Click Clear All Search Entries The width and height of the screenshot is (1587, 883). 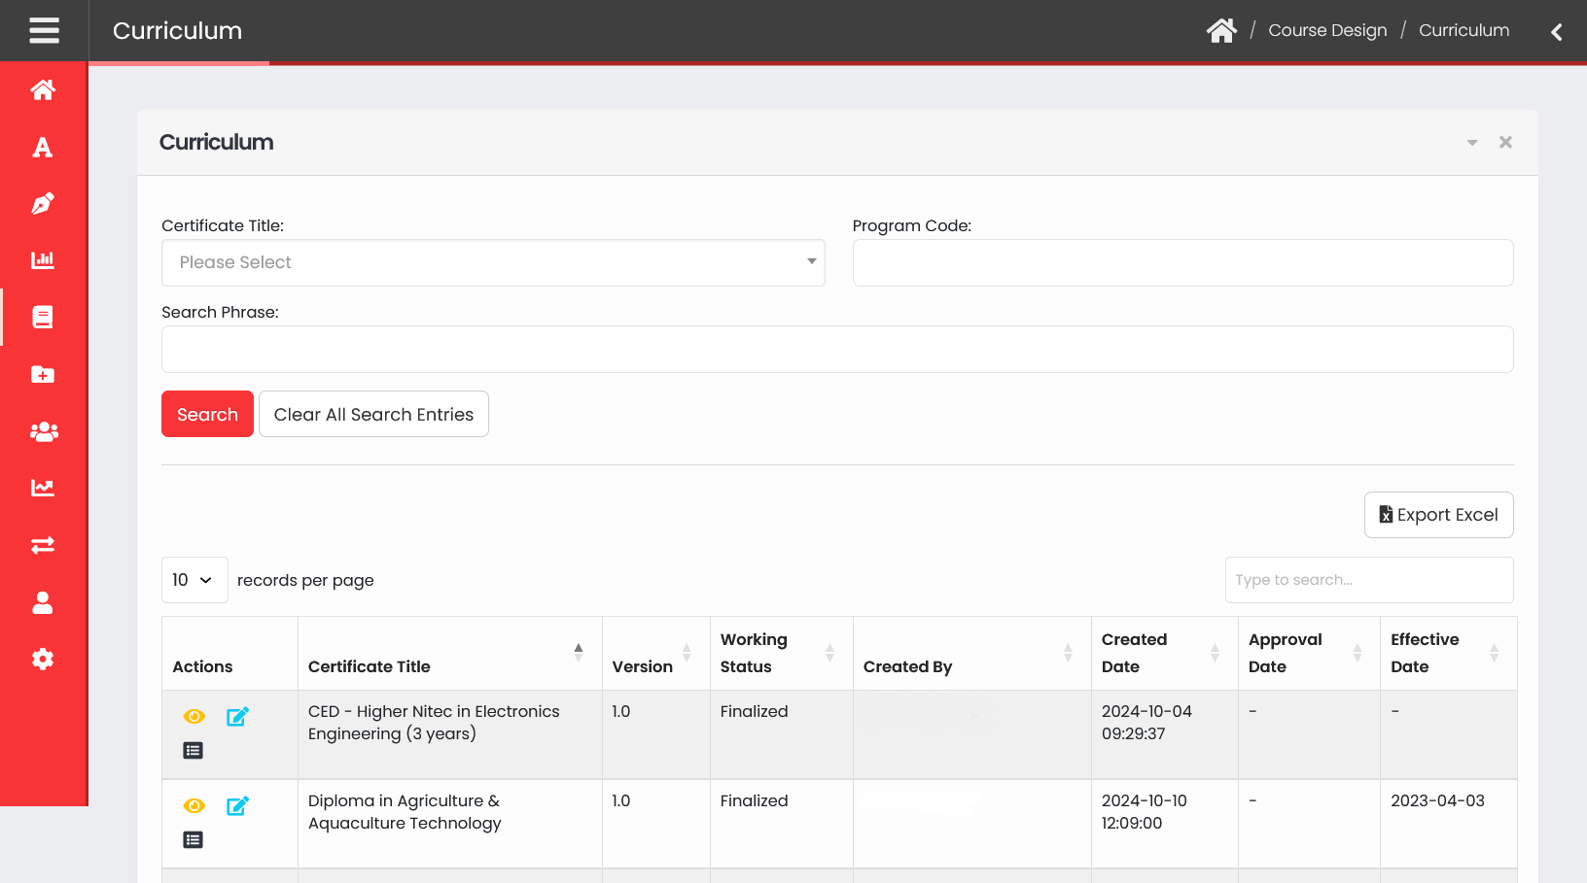[x=373, y=414]
